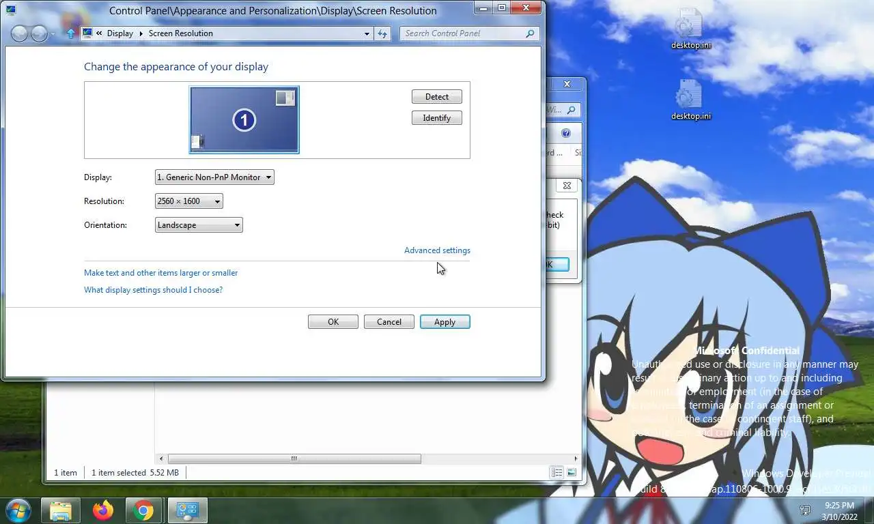Click the Screen Resolution breadcrumb
Viewport: 874px width, 524px height.
(181, 33)
